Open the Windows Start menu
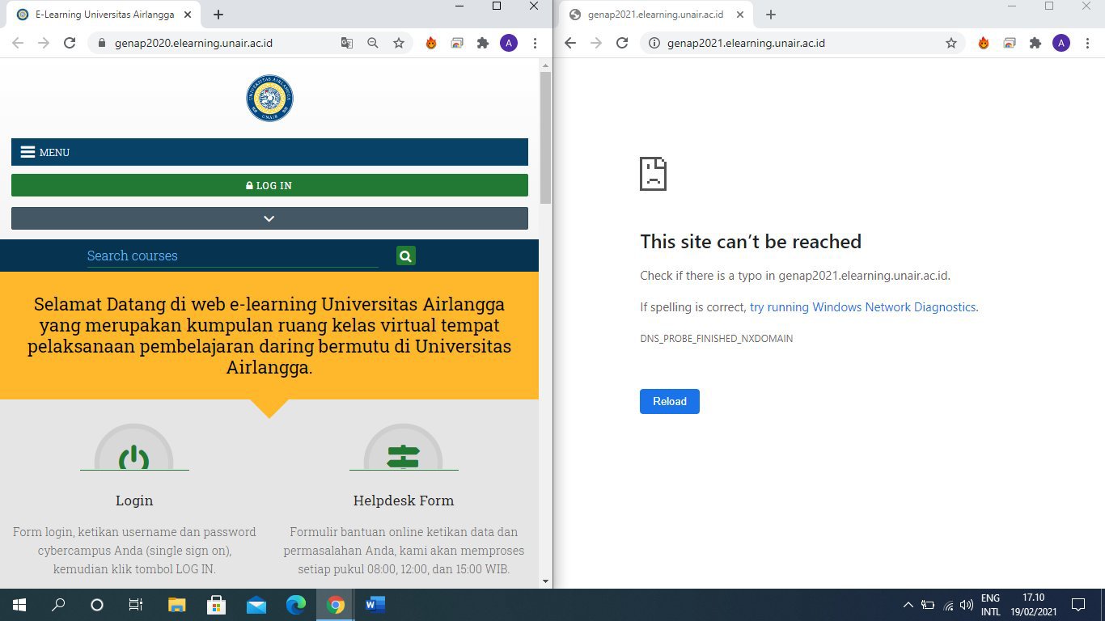Image resolution: width=1105 pixels, height=621 pixels. 19,605
